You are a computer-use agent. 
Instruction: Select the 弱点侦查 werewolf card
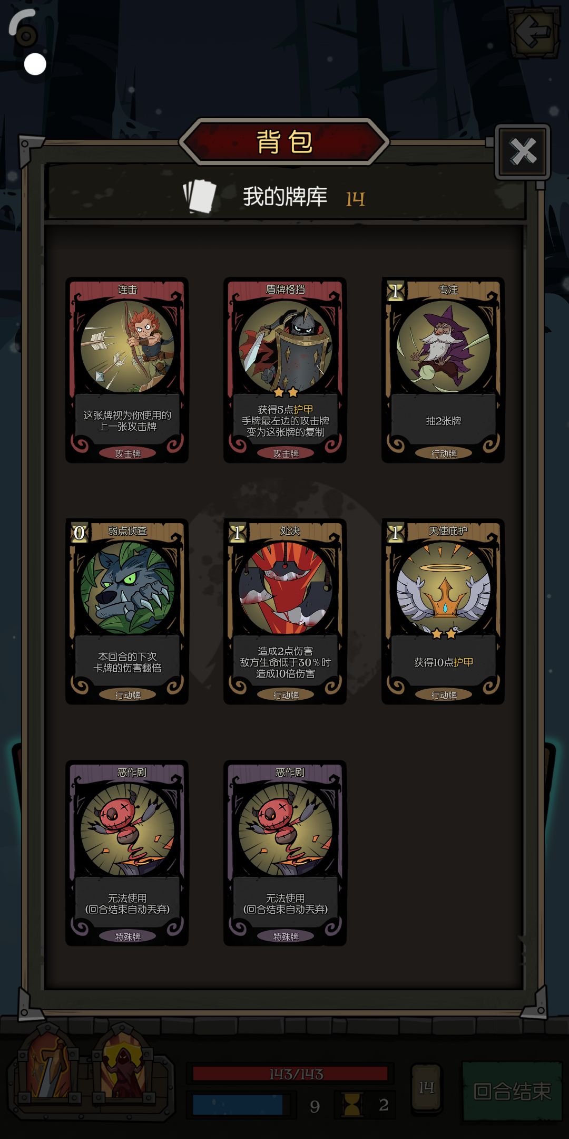[x=127, y=612]
